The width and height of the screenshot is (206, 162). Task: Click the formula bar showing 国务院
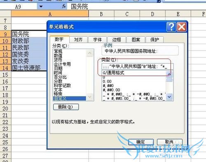(137, 7)
